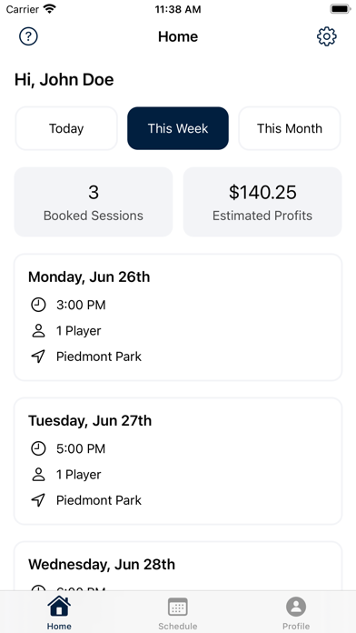Viewport: 356px width, 633px height.
Task: Go to the Profile tab
Action: click(x=296, y=612)
